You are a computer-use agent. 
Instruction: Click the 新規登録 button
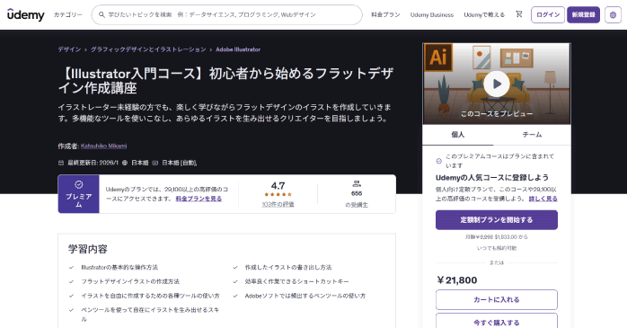(583, 14)
